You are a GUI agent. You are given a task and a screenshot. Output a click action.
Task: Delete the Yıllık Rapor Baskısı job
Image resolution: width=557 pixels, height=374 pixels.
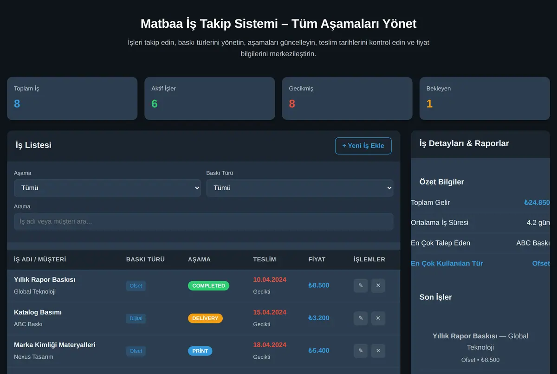(378, 285)
